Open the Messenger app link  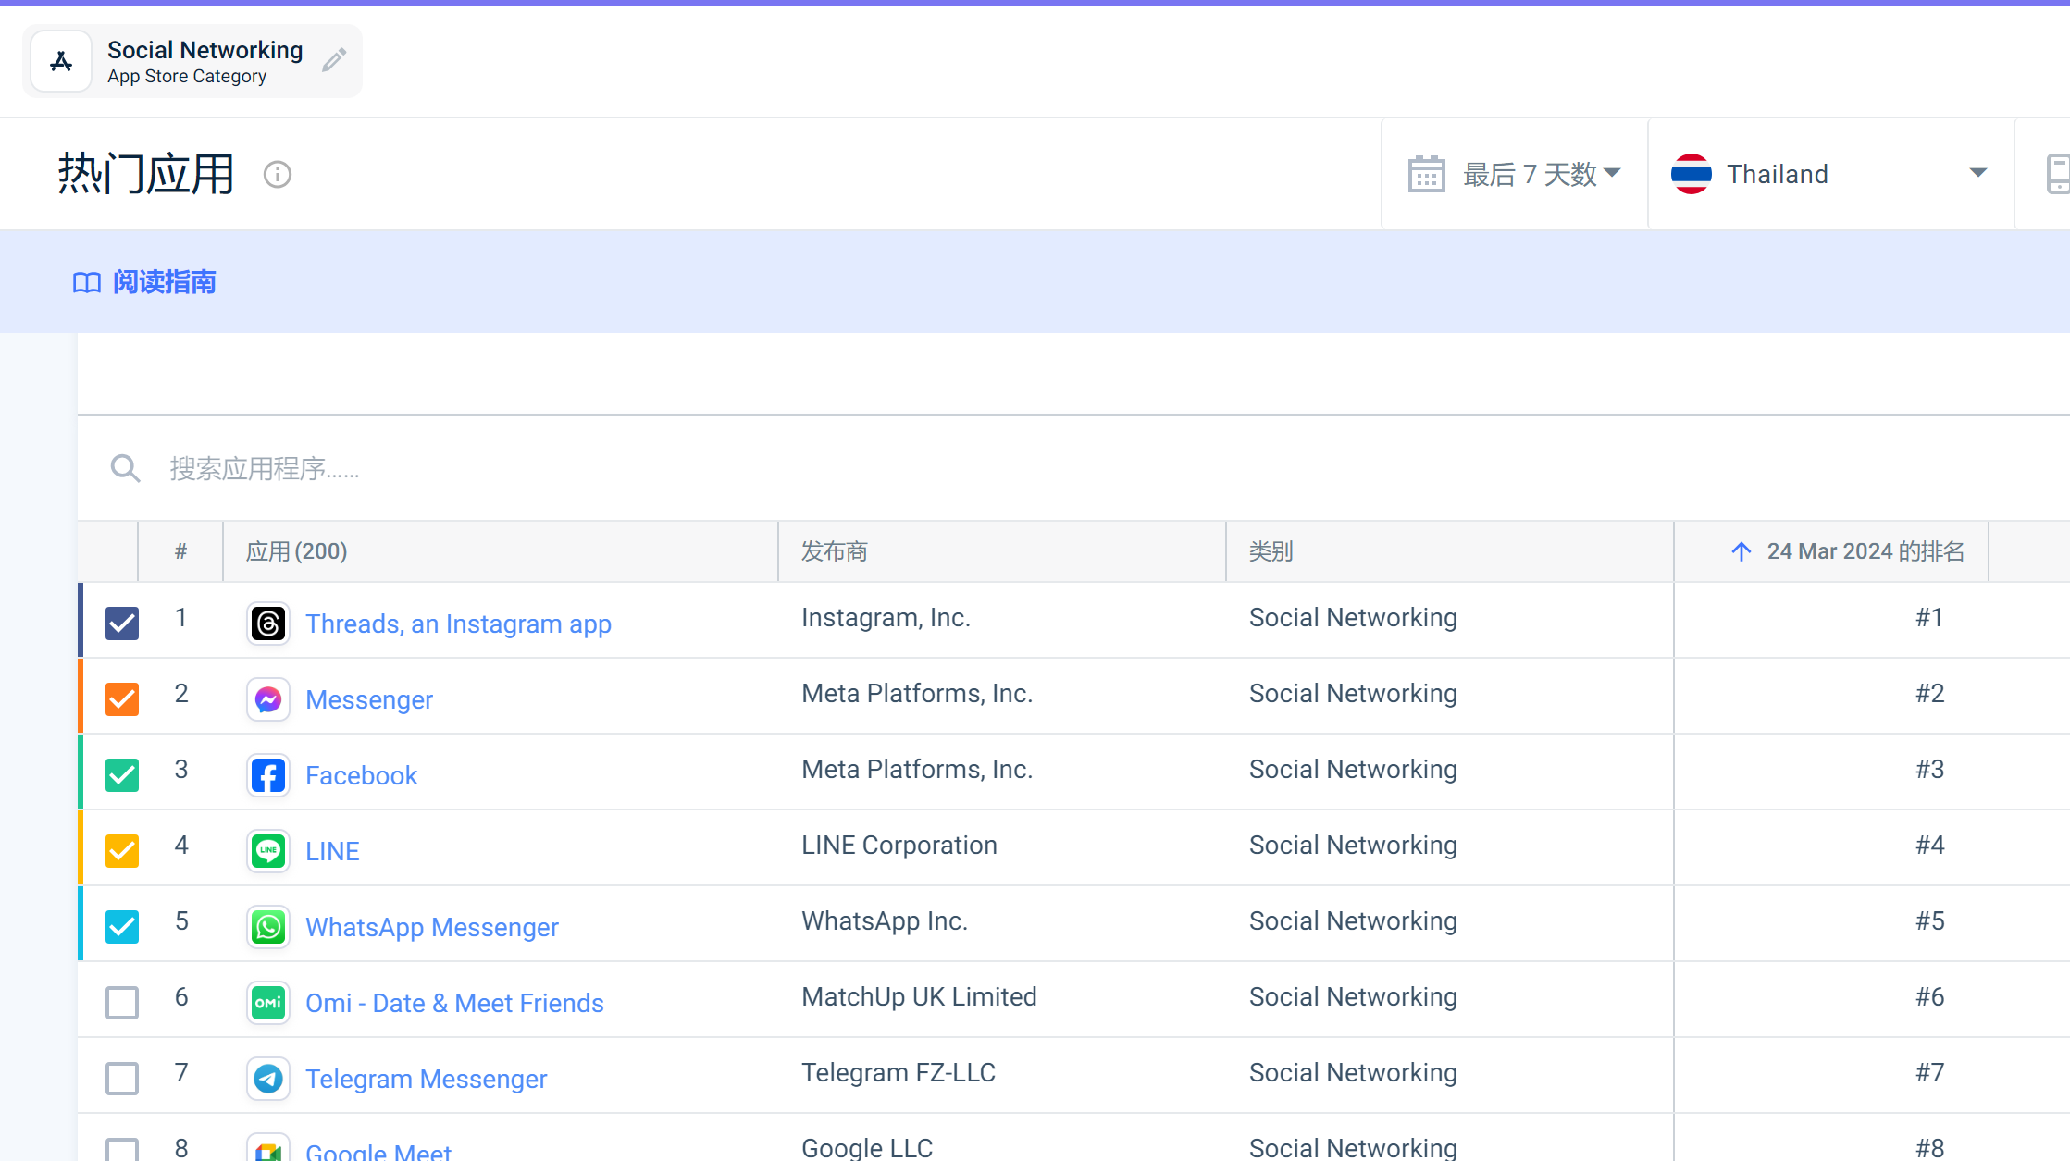369,699
